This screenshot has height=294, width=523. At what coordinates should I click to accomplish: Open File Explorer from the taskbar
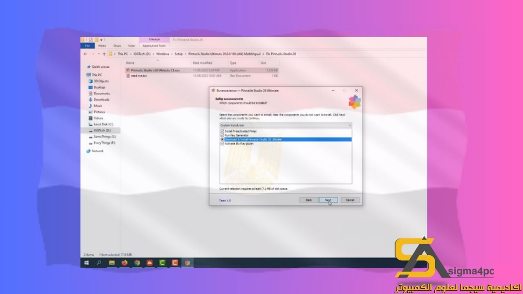(x=112, y=263)
